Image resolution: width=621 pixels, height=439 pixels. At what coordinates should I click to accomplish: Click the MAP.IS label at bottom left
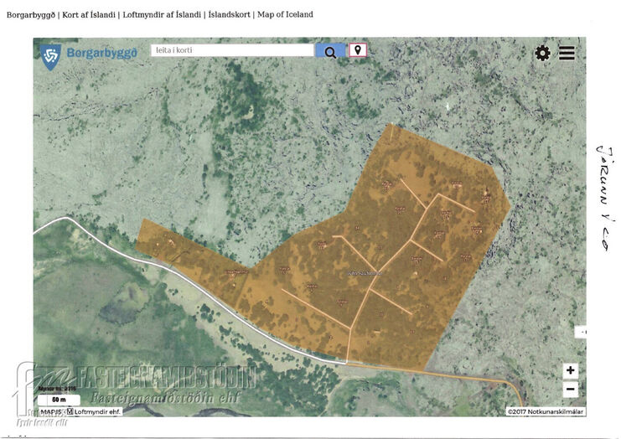[x=50, y=411]
